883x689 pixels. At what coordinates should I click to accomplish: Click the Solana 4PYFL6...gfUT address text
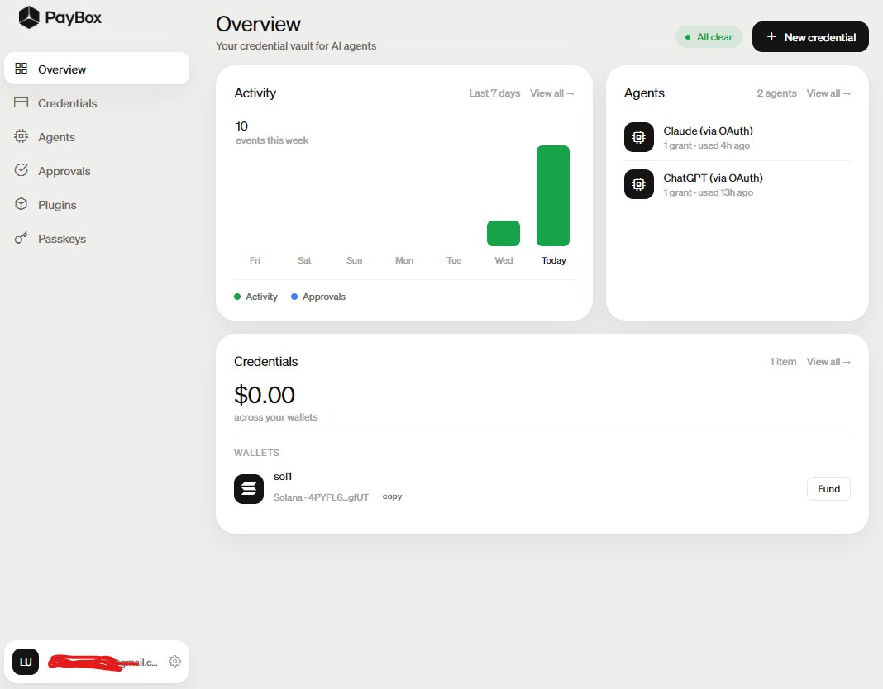tap(321, 497)
